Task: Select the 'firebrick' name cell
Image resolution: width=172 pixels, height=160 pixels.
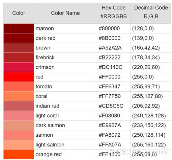Action: (x=65, y=58)
